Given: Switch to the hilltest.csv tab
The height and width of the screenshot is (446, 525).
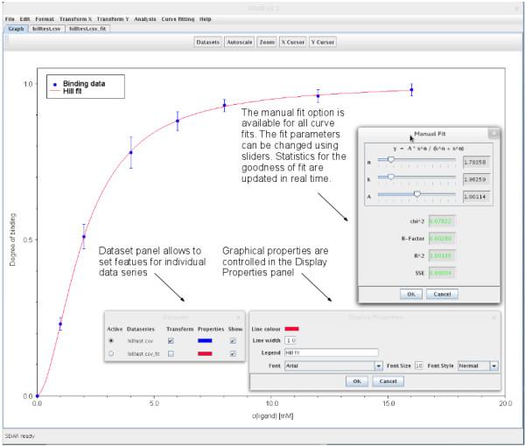Looking at the screenshot, I should click(45, 28).
